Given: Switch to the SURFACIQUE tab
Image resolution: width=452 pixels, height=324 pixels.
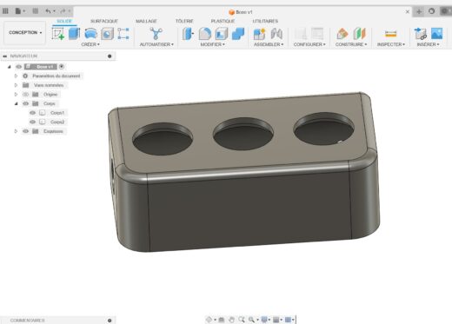Looking at the screenshot, I should [104, 21].
